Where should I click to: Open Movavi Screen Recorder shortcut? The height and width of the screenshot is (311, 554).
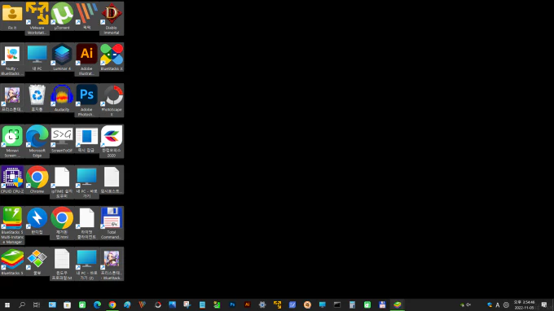[x=12, y=141]
